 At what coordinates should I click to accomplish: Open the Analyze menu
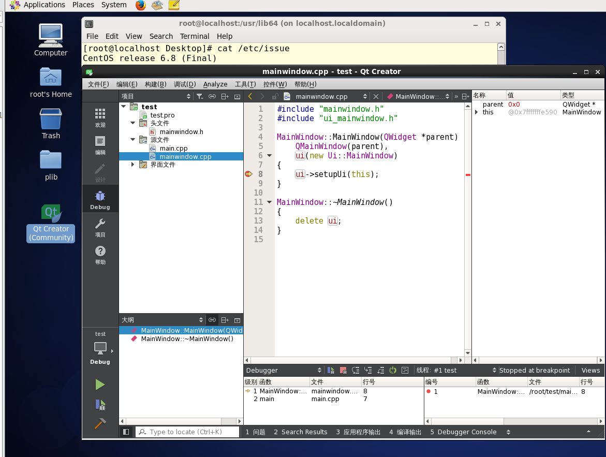pos(215,84)
